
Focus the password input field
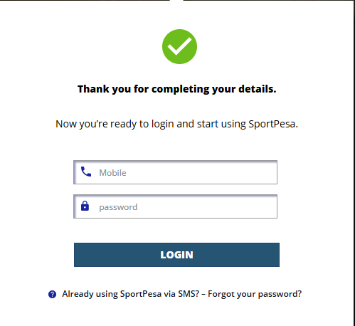point(175,206)
